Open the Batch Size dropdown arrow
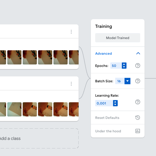The height and width of the screenshot is (156, 156). (x=127, y=81)
